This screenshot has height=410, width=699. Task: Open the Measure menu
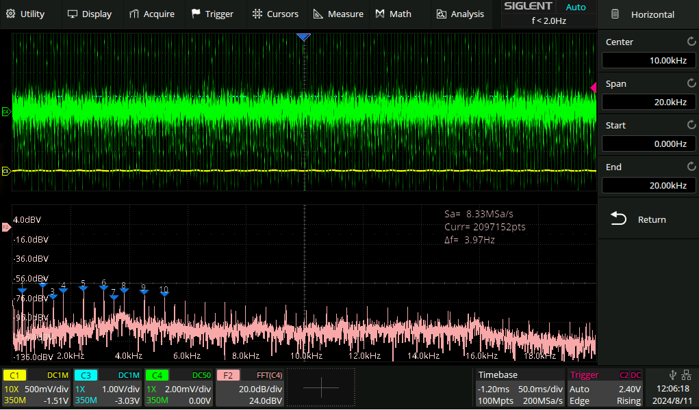tap(338, 14)
